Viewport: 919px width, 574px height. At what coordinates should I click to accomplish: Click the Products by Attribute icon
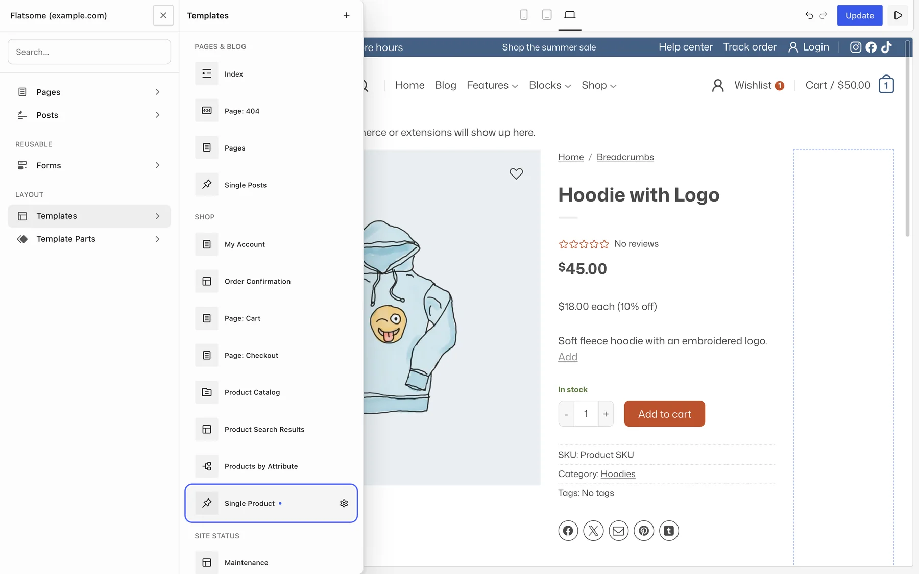point(207,466)
